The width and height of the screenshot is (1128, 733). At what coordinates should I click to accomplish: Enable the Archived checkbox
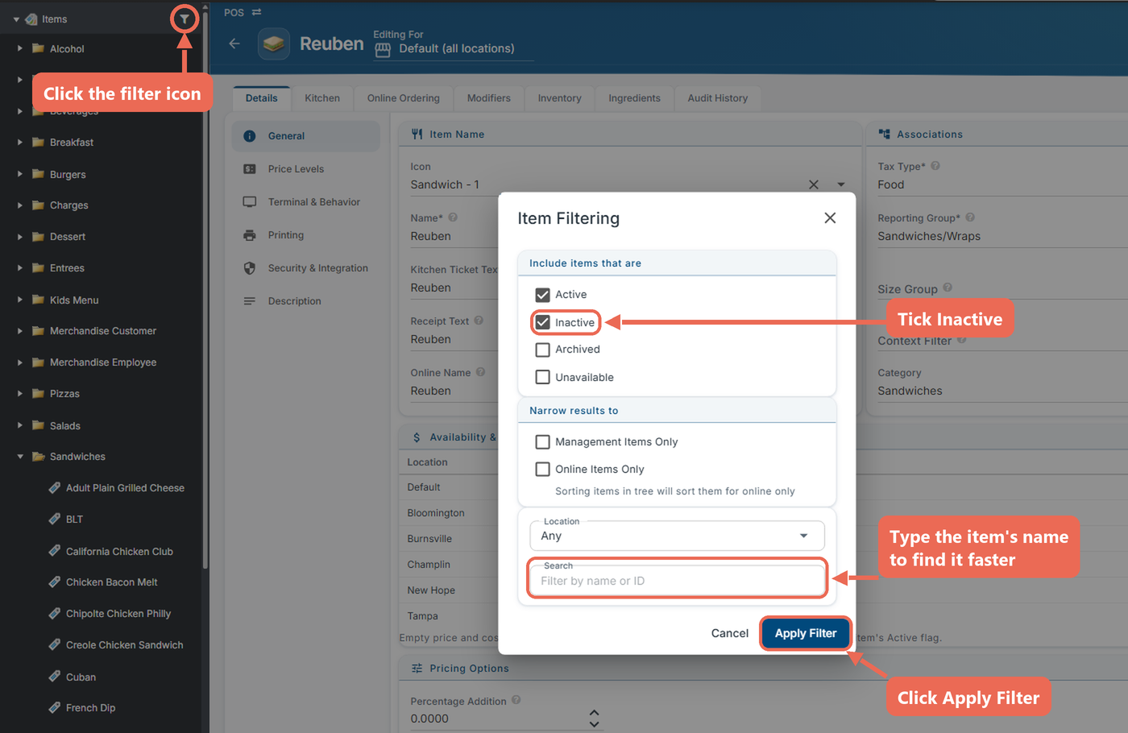[x=543, y=350]
